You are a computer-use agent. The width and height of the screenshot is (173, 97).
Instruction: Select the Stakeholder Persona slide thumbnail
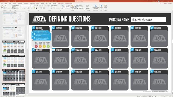tap(14, 47)
